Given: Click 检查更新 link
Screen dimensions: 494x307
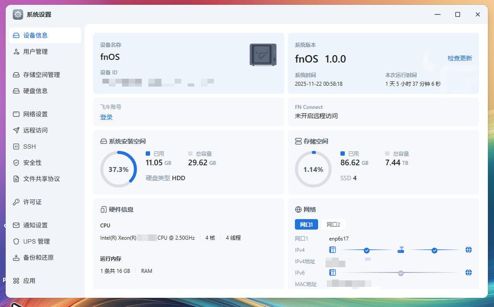Looking at the screenshot, I should (x=459, y=58).
